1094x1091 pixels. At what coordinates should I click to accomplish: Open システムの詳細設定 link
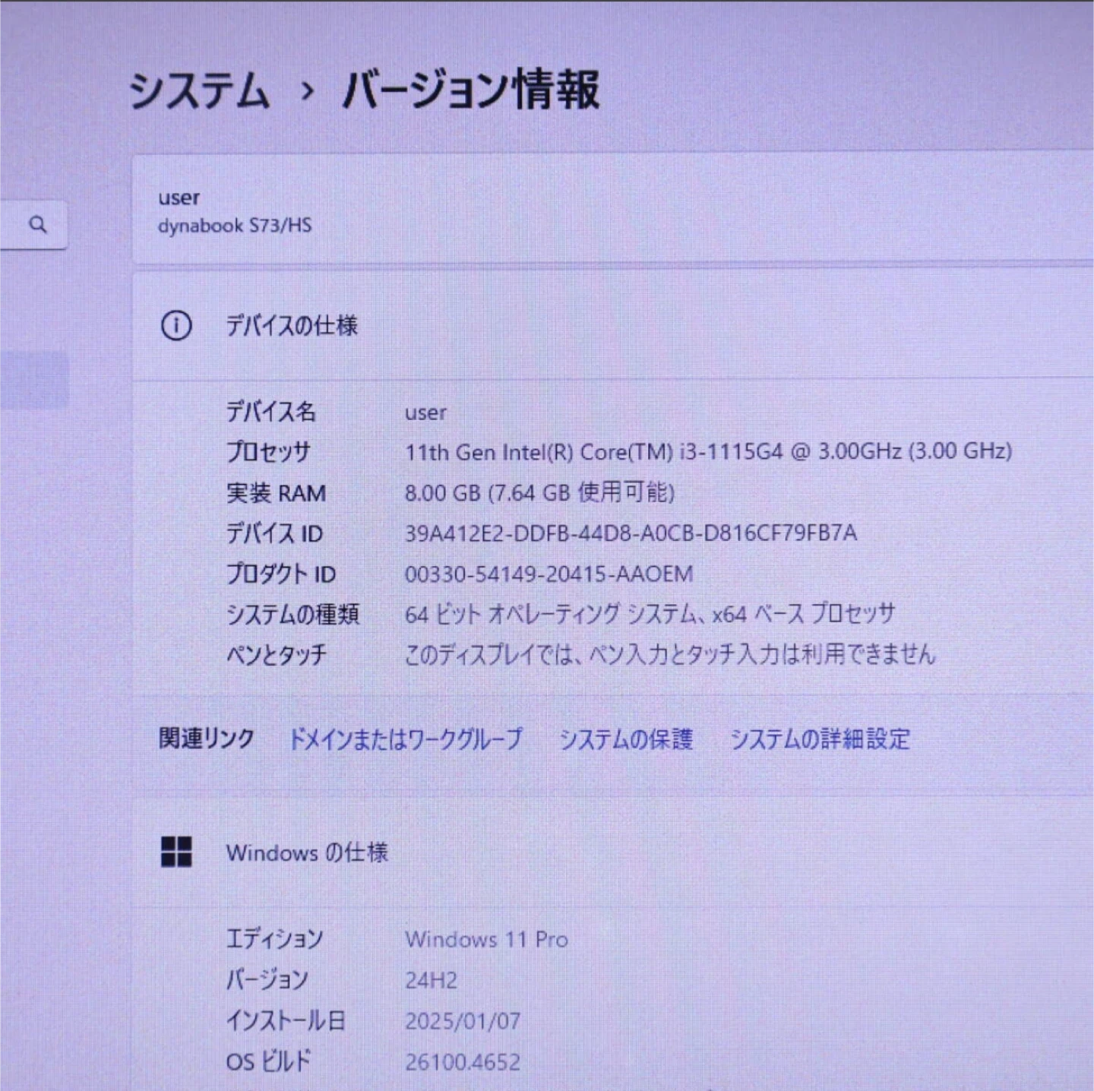(820, 738)
